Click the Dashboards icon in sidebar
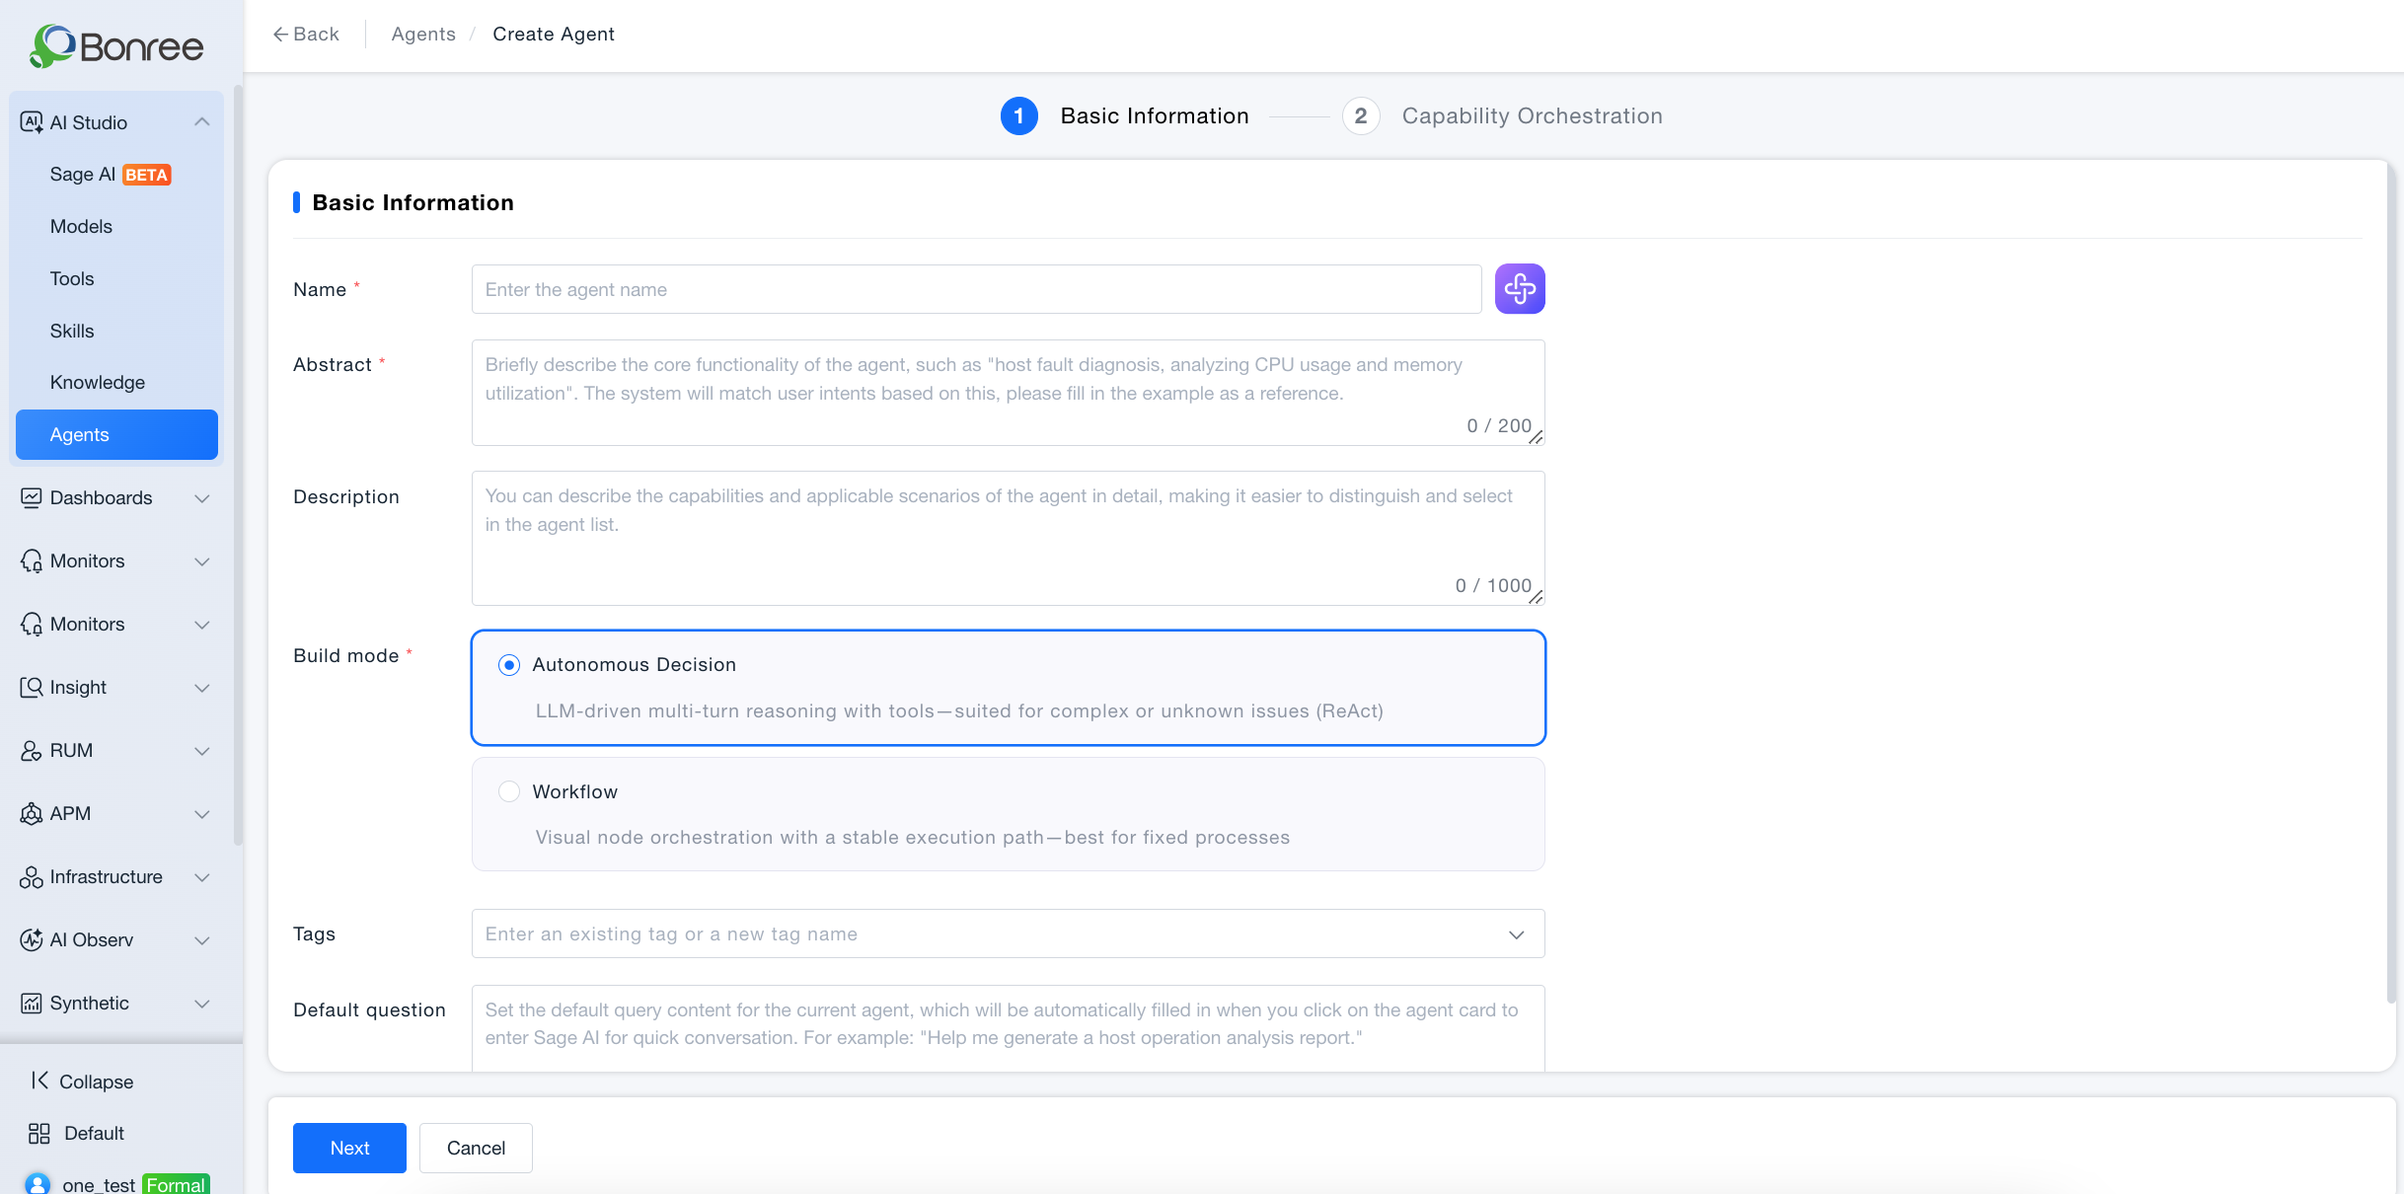Image resolution: width=2404 pixels, height=1194 pixels. (32, 497)
